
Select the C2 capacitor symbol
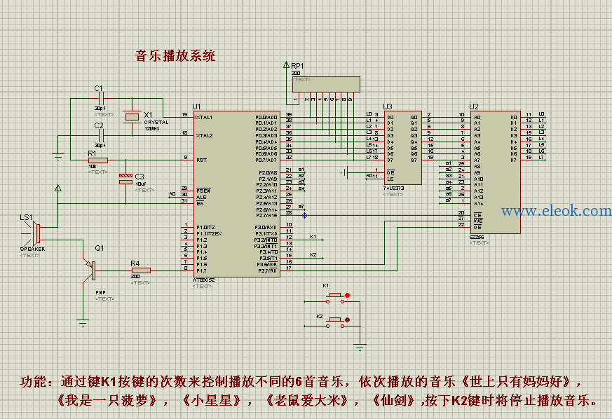[101, 135]
